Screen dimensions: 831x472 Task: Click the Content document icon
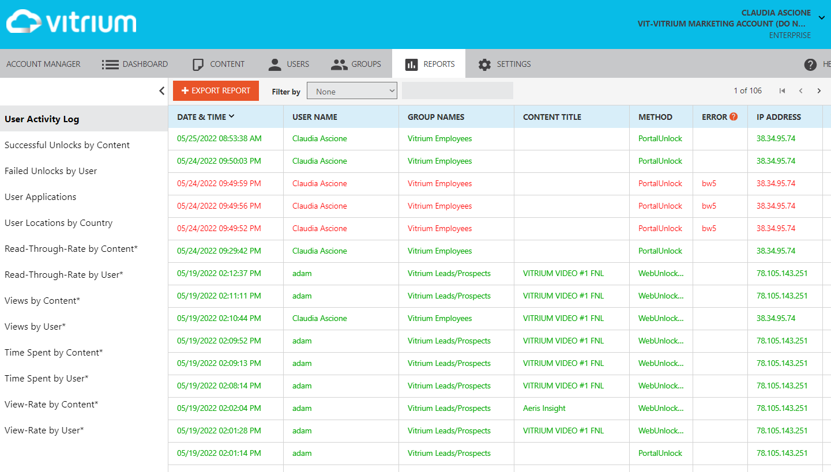(x=198, y=65)
